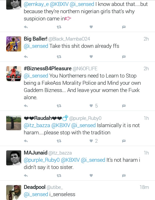Retweet the top tweet about northern nigerian girls

coord(59,27)
